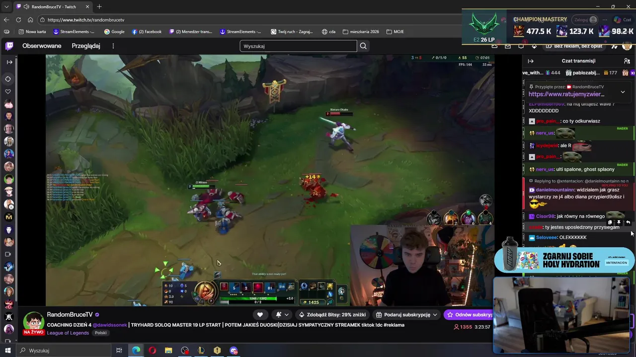The width and height of the screenshot is (636, 357).
Task: Click the search magnifier button
Action: coord(363,46)
